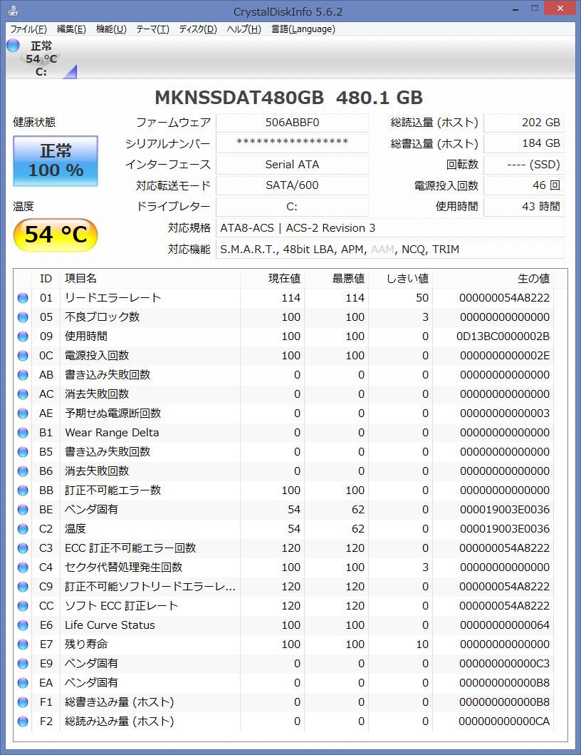The height and width of the screenshot is (755, 581).
Task: Select the Wear Range Delta row name
Action: coord(112,432)
